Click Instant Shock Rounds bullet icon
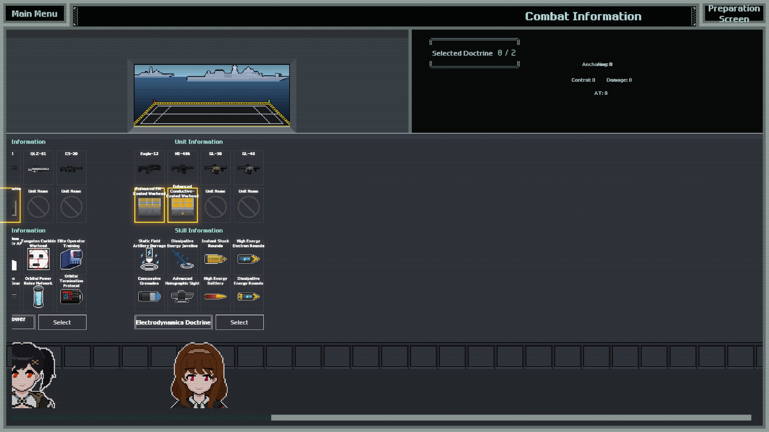Screen dimensions: 769x432 click(x=215, y=259)
